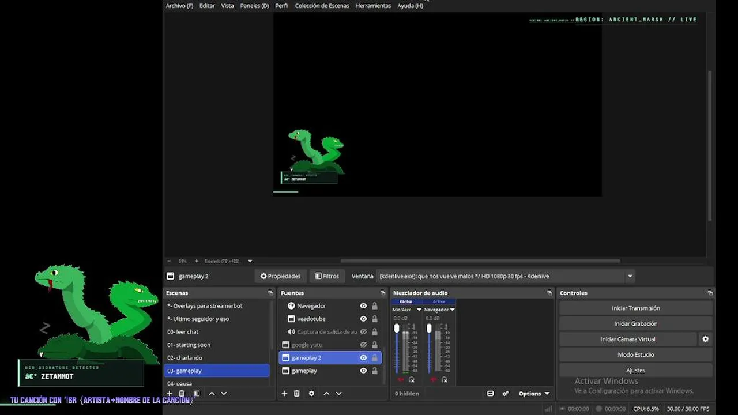Screen dimensions: 738x415
Task: Unlock the gameplay 2 source
Action: point(375,357)
